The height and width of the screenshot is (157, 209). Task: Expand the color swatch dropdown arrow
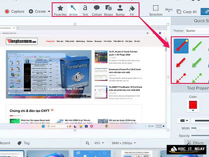click(193, 110)
